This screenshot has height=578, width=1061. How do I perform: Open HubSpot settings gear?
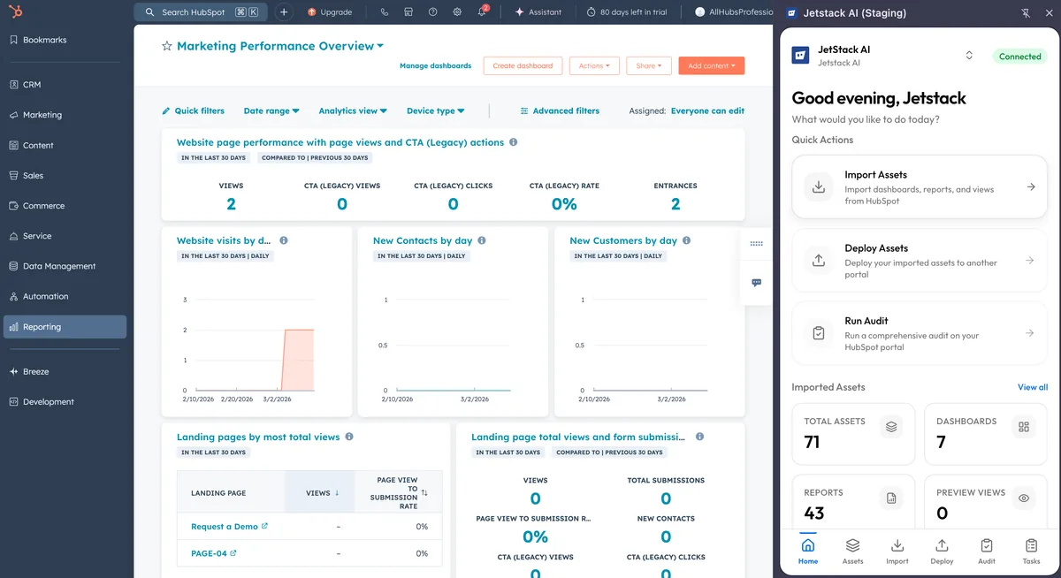tap(457, 12)
